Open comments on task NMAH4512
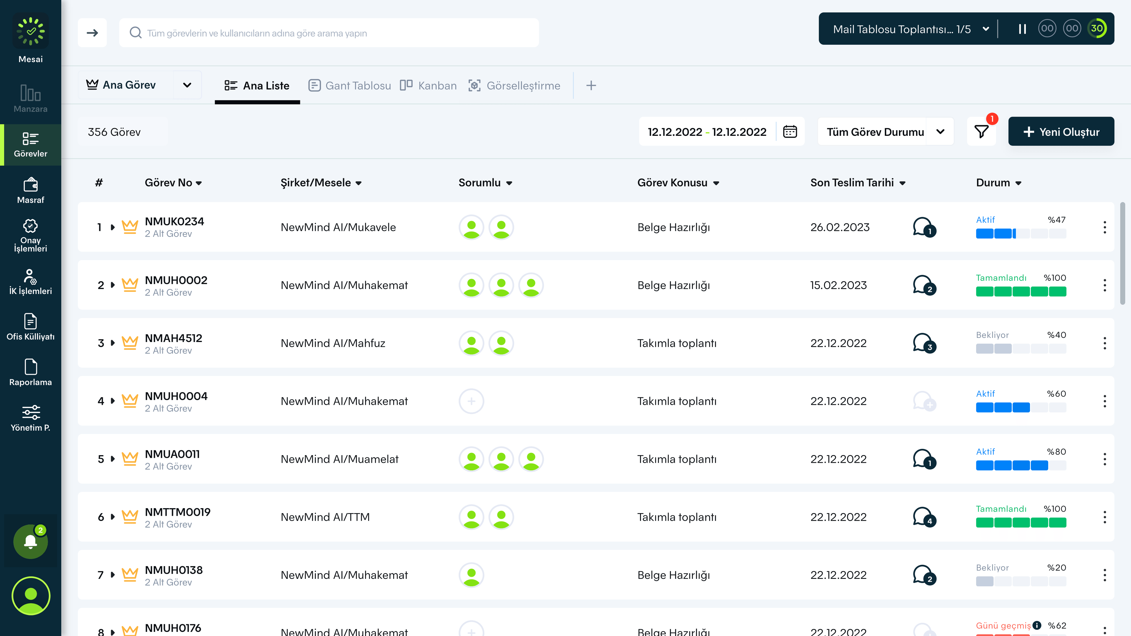The height and width of the screenshot is (636, 1131). click(x=923, y=343)
